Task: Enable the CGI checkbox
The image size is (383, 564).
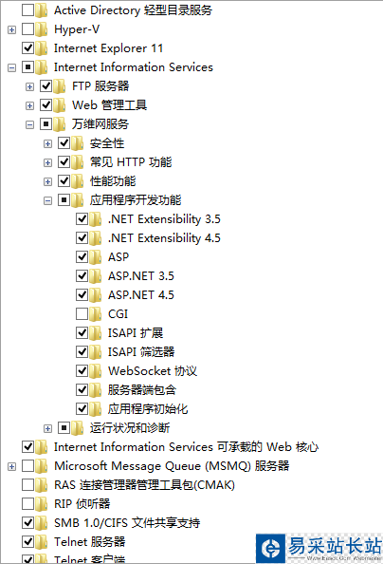Action: click(82, 314)
